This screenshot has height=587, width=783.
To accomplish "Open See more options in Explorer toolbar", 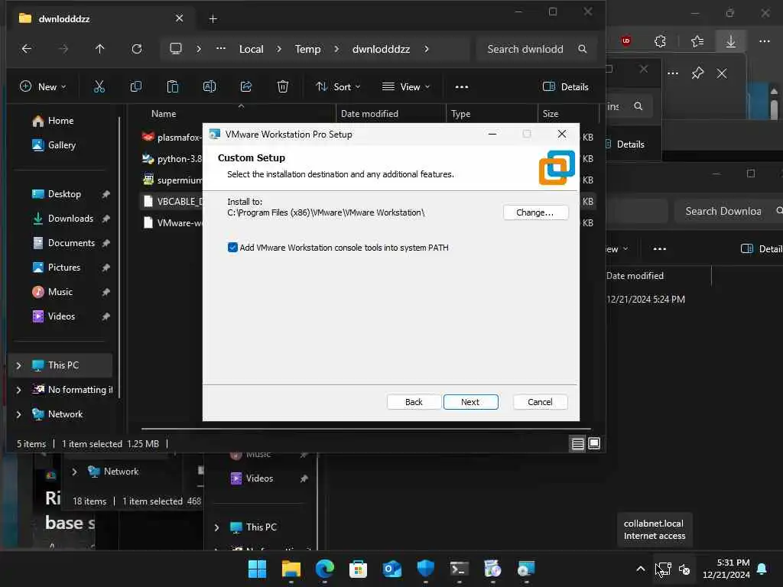I will tap(461, 87).
